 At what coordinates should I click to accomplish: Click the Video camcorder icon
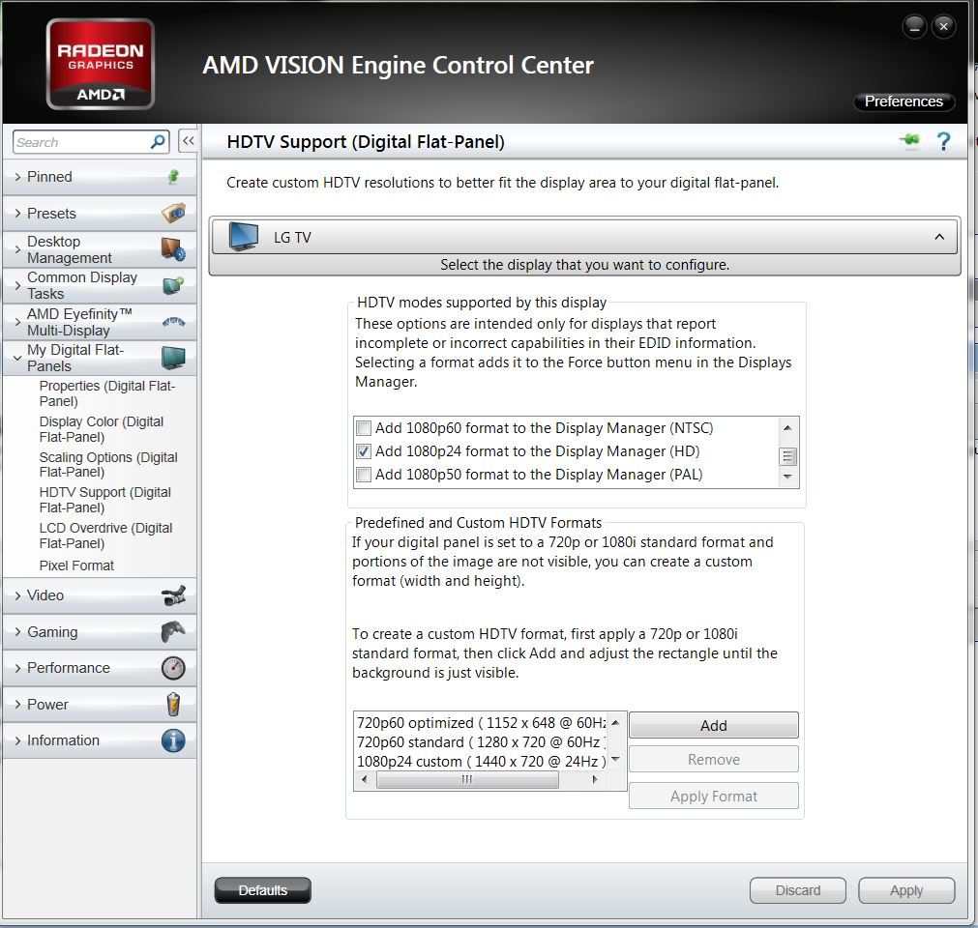point(173,595)
